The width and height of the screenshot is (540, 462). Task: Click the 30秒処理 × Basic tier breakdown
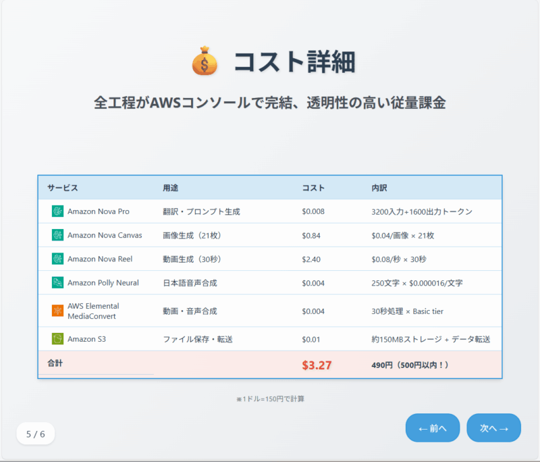pos(408,311)
